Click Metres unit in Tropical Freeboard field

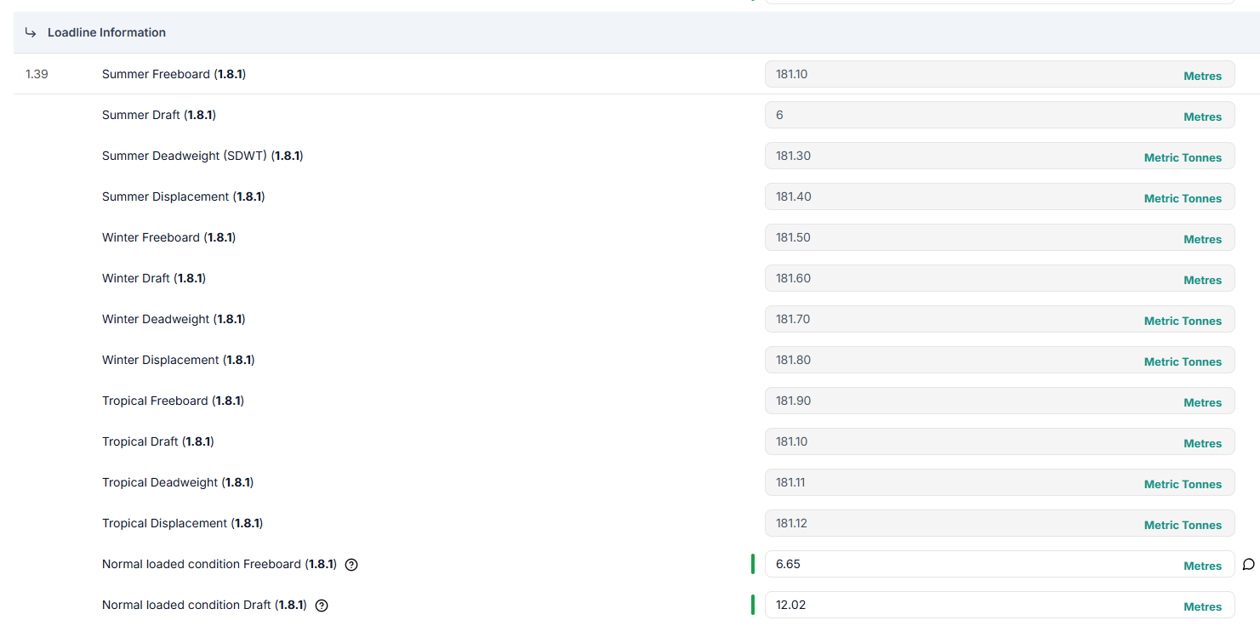pyautogui.click(x=1202, y=402)
